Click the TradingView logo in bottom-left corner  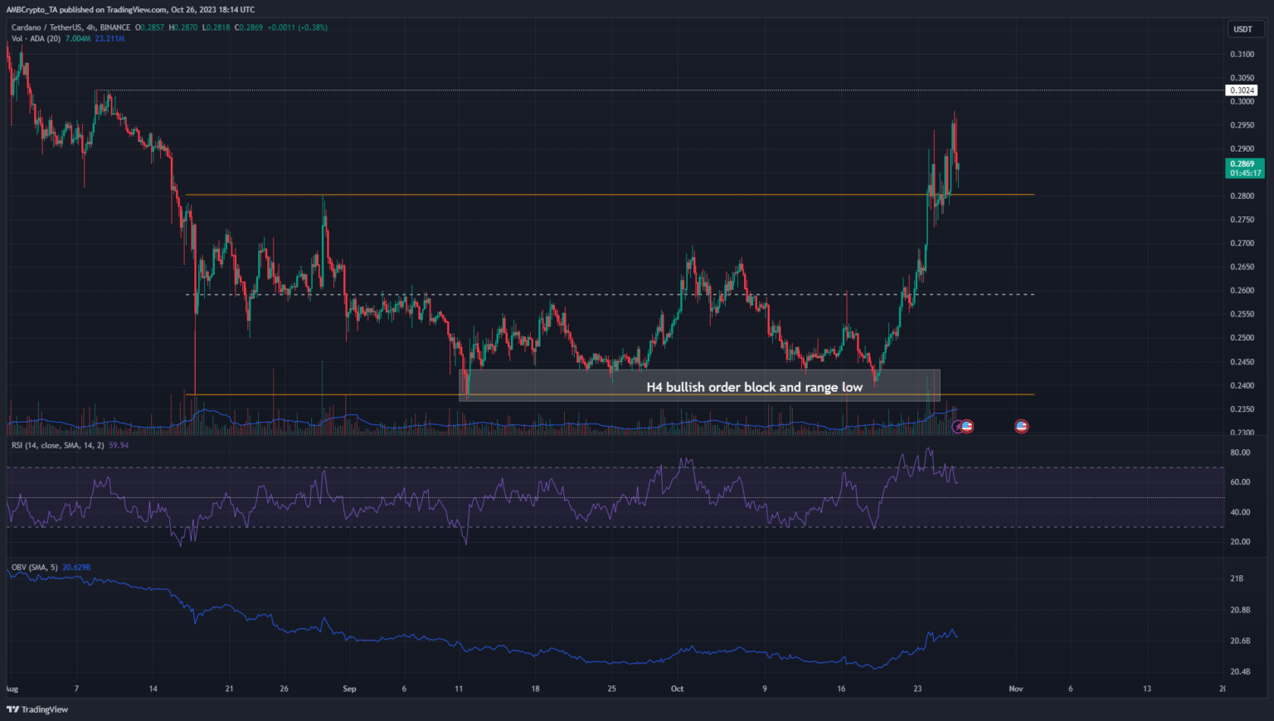37,709
